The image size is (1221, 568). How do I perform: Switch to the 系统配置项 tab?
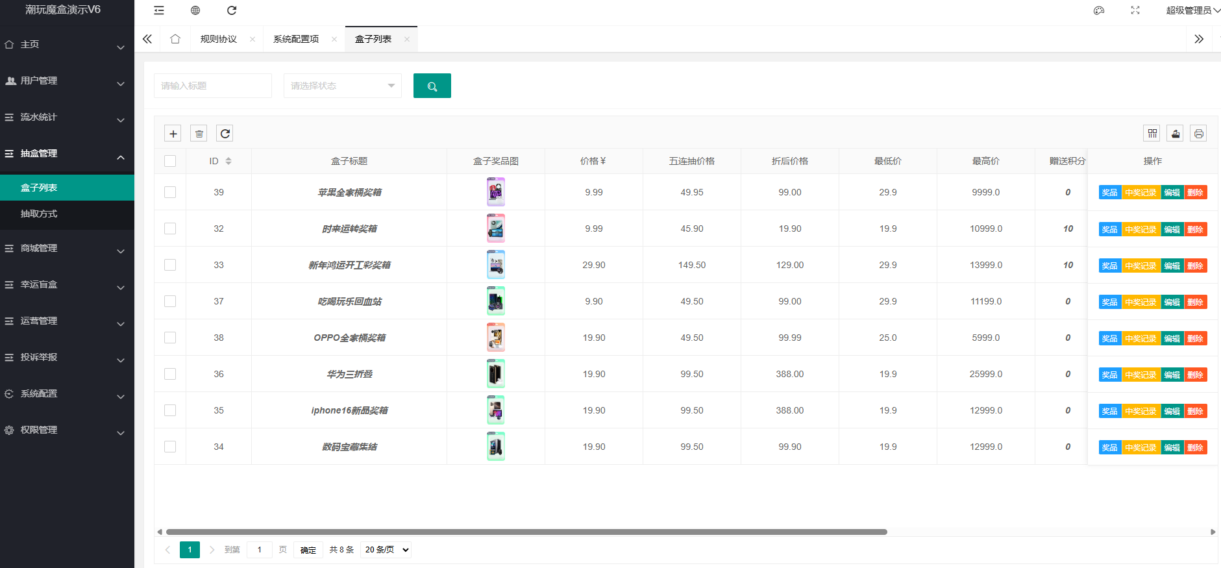[296, 39]
